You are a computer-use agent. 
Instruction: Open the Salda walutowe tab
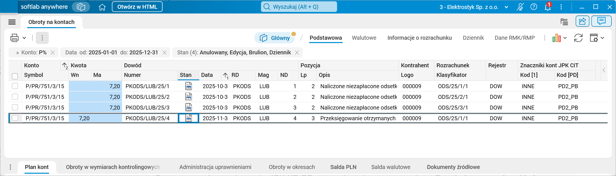pyautogui.click(x=391, y=167)
